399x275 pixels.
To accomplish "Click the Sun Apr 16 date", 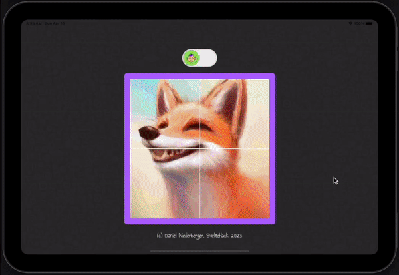I will pyautogui.click(x=55, y=23).
